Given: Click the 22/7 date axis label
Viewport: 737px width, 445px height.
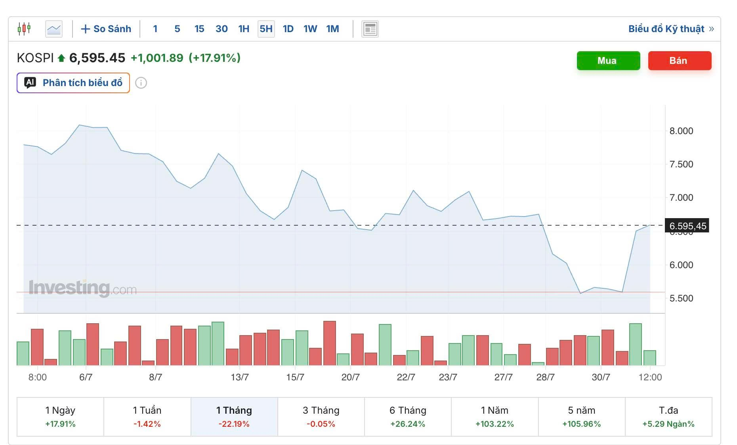Looking at the screenshot, I should pyautogui.click(x=406, y=377).
